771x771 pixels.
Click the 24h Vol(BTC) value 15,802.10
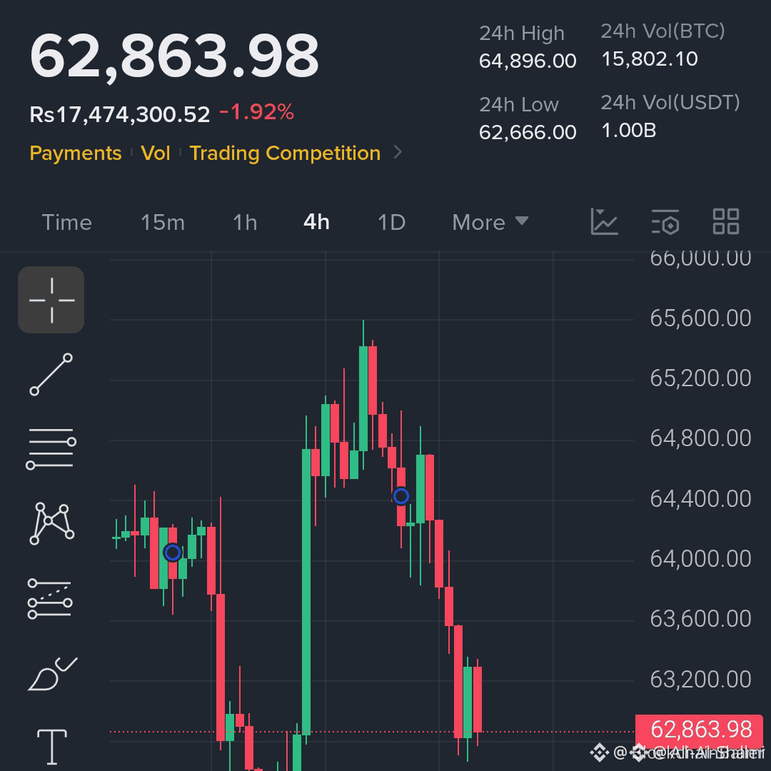click(x=650, y=59)
